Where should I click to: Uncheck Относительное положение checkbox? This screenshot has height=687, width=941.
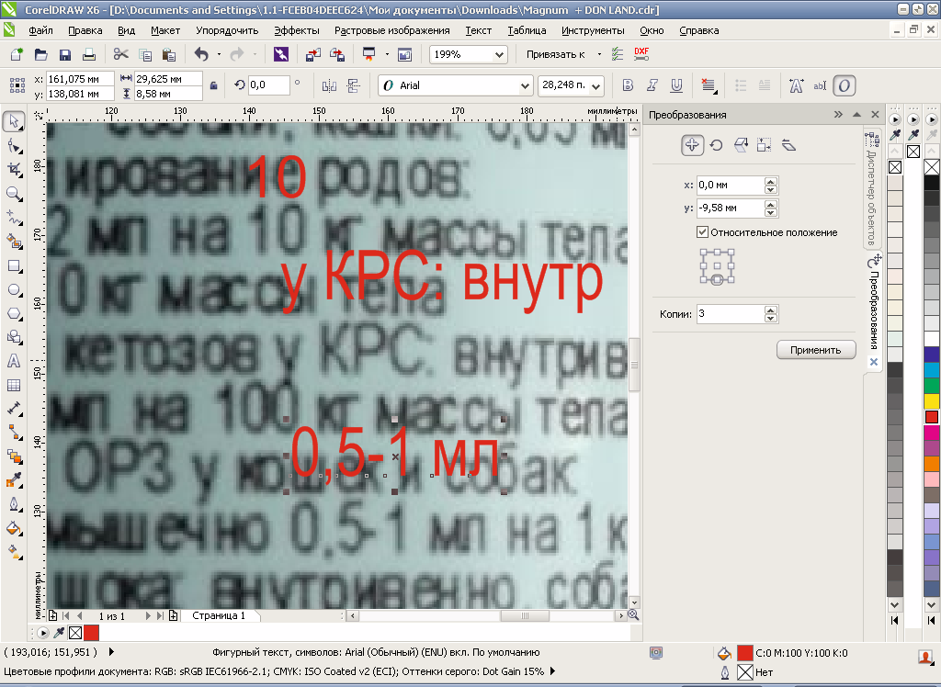coord(702,232)
